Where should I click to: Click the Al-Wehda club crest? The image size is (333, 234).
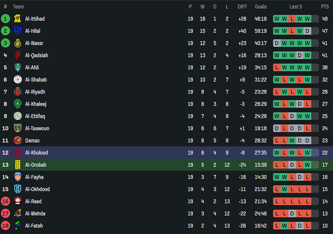point(18,214)
